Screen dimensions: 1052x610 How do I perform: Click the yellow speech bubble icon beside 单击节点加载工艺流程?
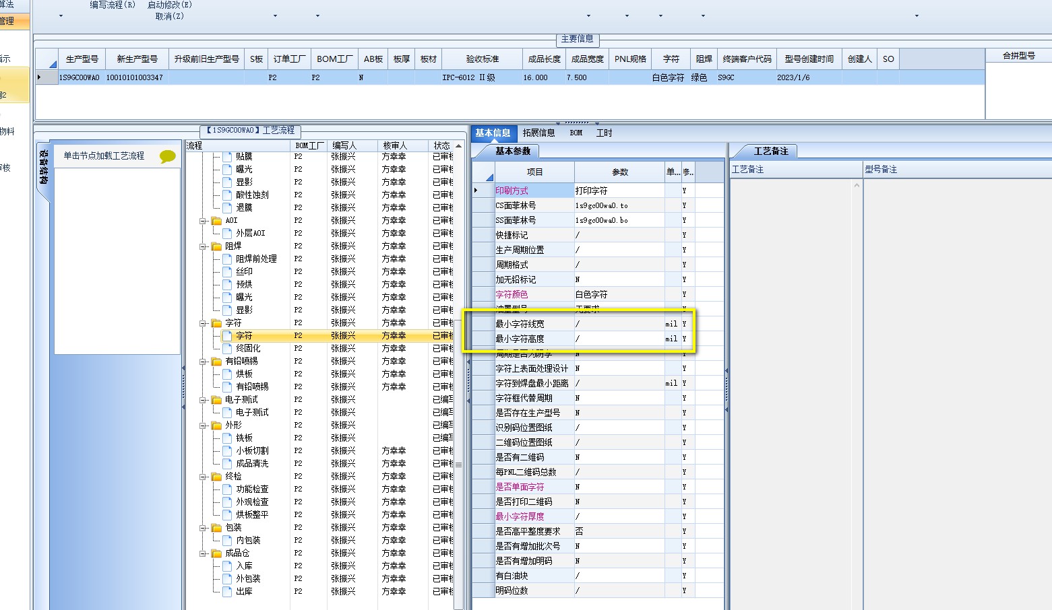pos(168,156)
